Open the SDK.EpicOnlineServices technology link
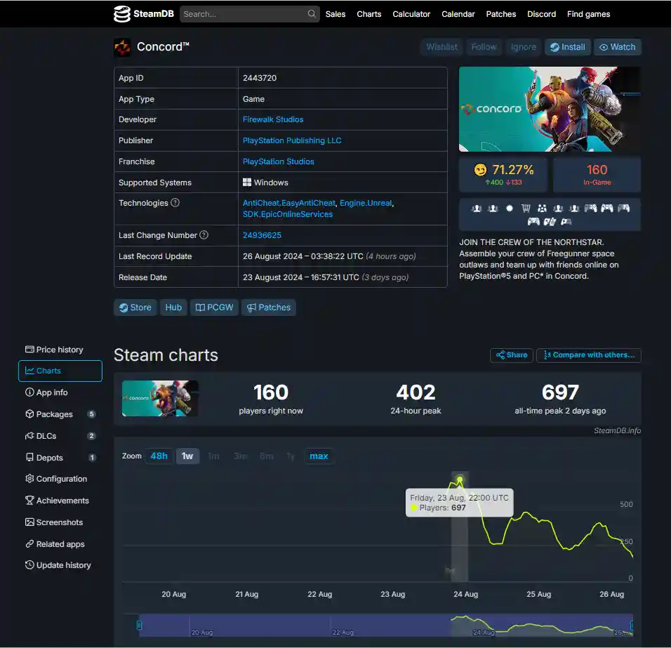The image size is (671, 648). (288, 214)
